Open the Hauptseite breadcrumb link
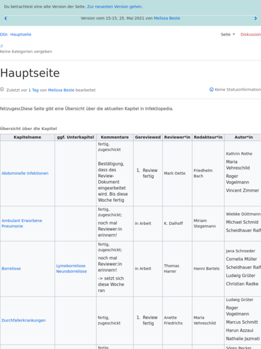The height and width of the screenshot is (349, 261). point(21,34)
